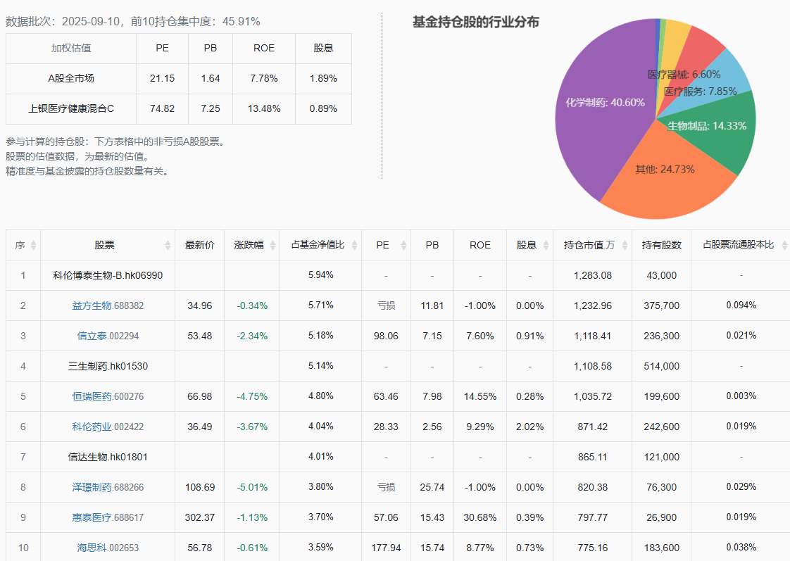Sort by 股息 column arrows in holdings table
Image resolution: width=790 pixels, height=561 pixels.
[x=546, y=245]
